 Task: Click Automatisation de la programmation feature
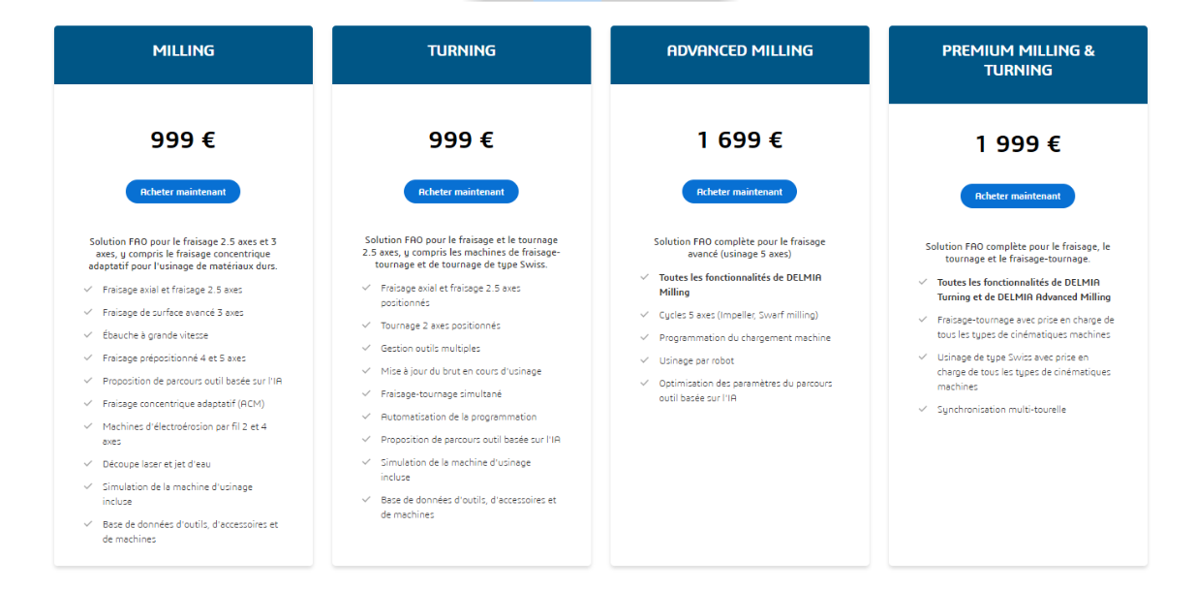coord(458,417)
